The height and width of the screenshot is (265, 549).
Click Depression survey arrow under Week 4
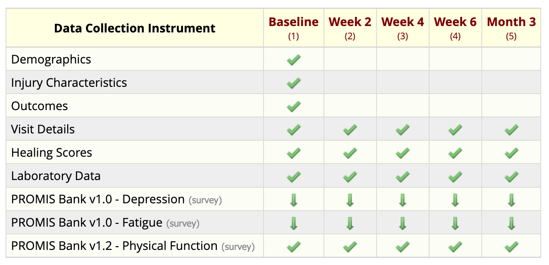coord(403,200)
